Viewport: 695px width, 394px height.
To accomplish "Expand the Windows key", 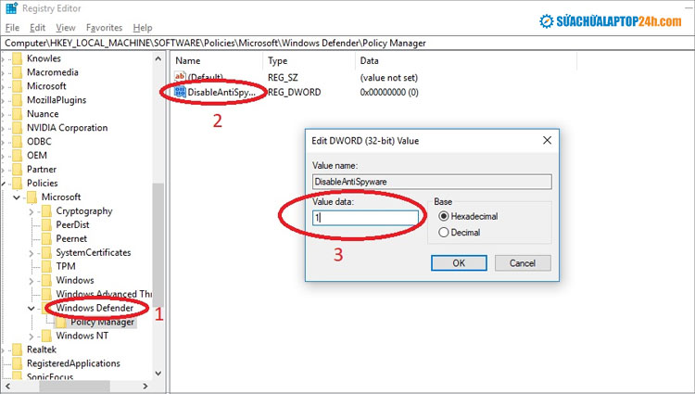I will [31, 281].
